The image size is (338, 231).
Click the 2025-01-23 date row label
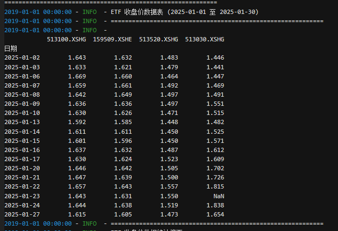pyautogui.click(x=22, y=196)
